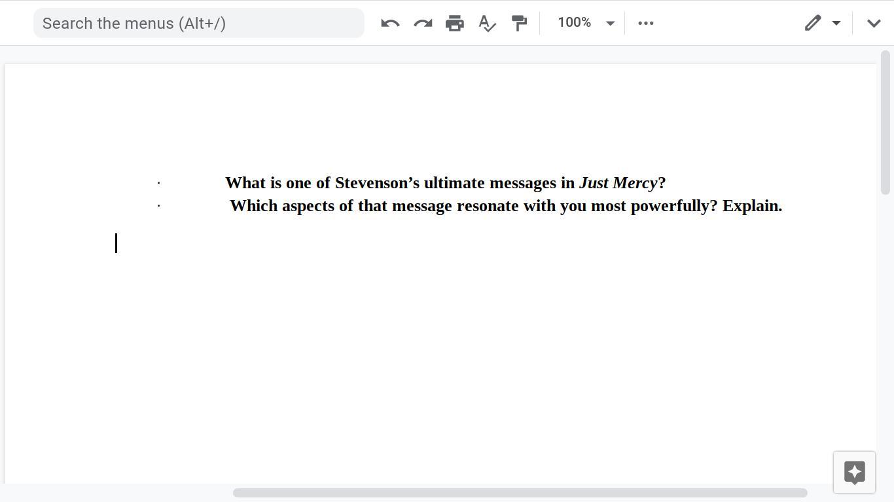The width and height of the screenshot is (894, 502).
Task: Click the line about Stevenson's ultimate messages
Action: pos(446,183)
